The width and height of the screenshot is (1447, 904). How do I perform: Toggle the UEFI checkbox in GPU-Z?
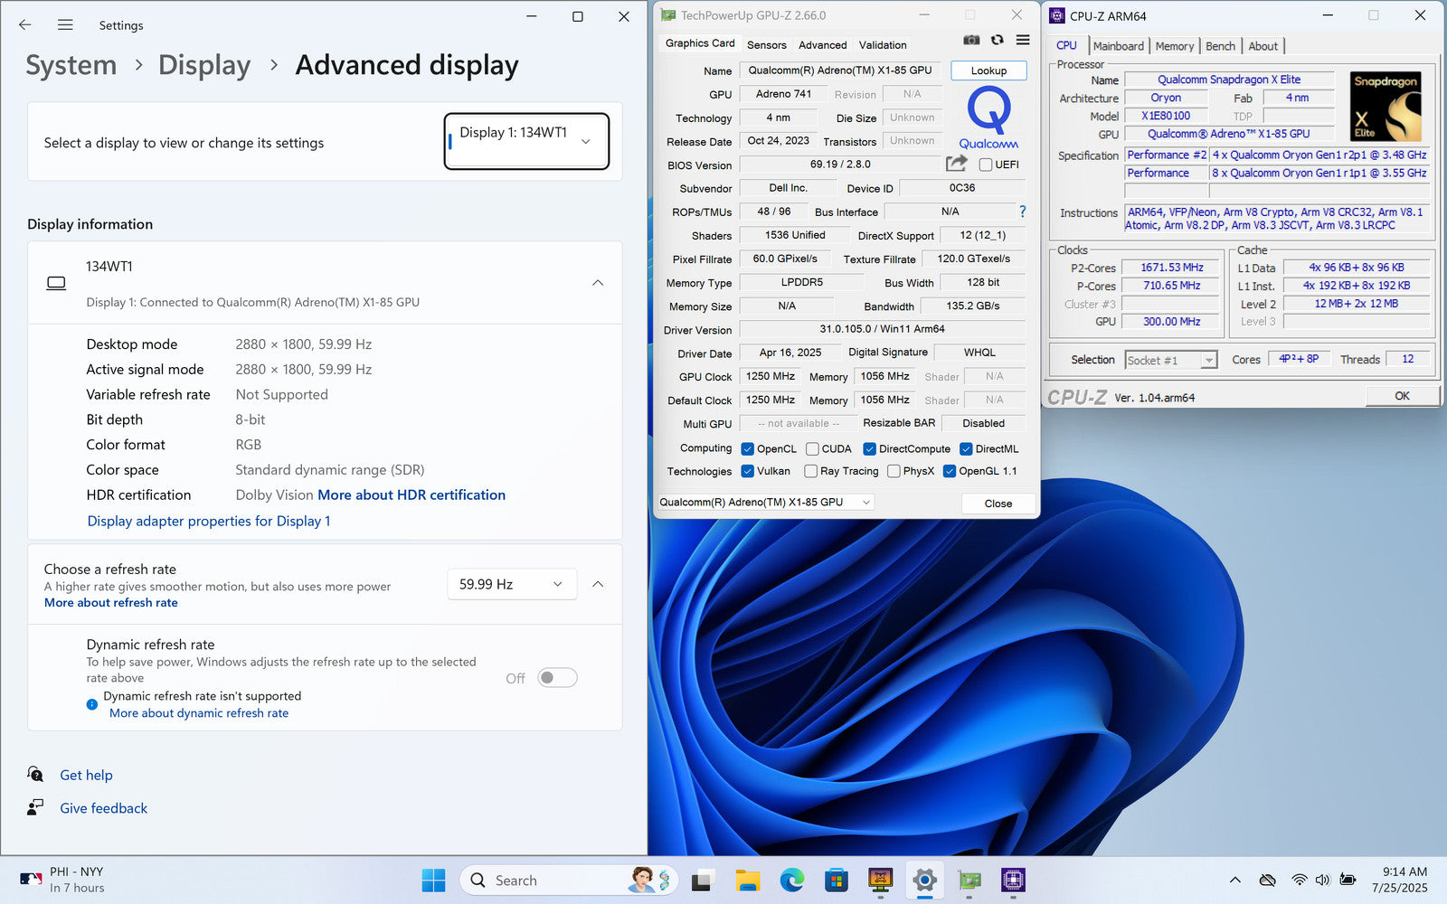point(986,165)
